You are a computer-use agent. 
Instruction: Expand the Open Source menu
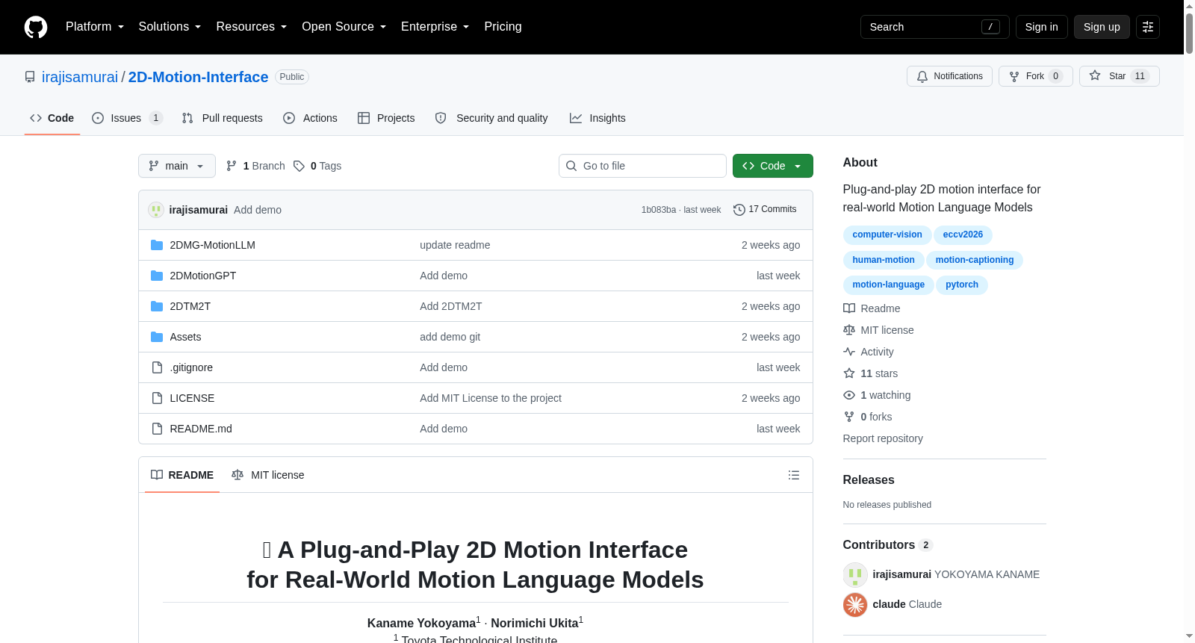pos(344,27)
